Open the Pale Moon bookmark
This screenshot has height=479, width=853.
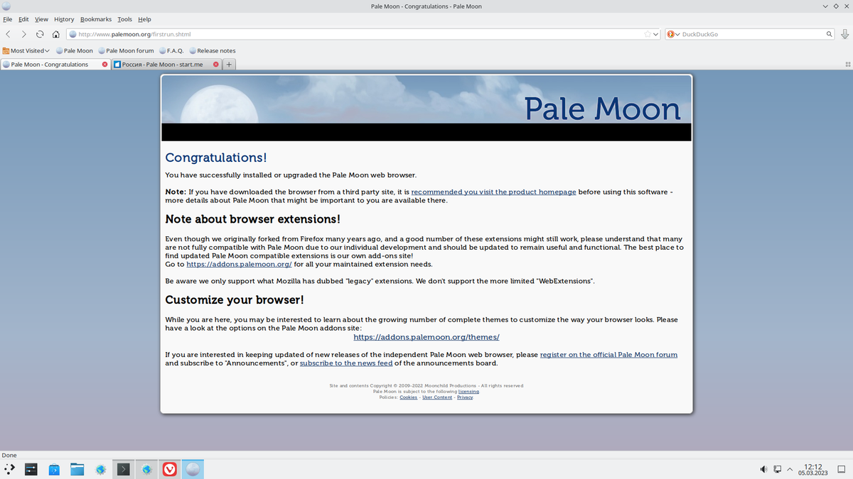coord(75,50)
